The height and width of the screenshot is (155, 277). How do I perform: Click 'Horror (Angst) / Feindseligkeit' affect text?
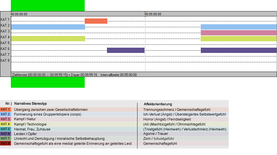coord(167,119)
